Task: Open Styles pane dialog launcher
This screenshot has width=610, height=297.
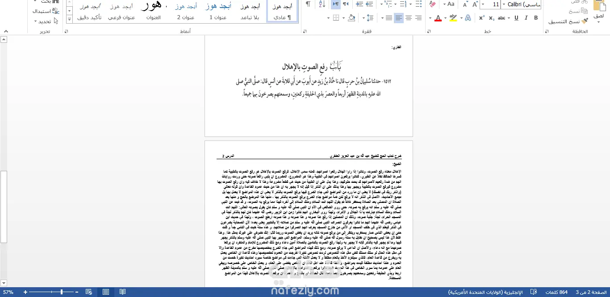Action: [67, 31]
